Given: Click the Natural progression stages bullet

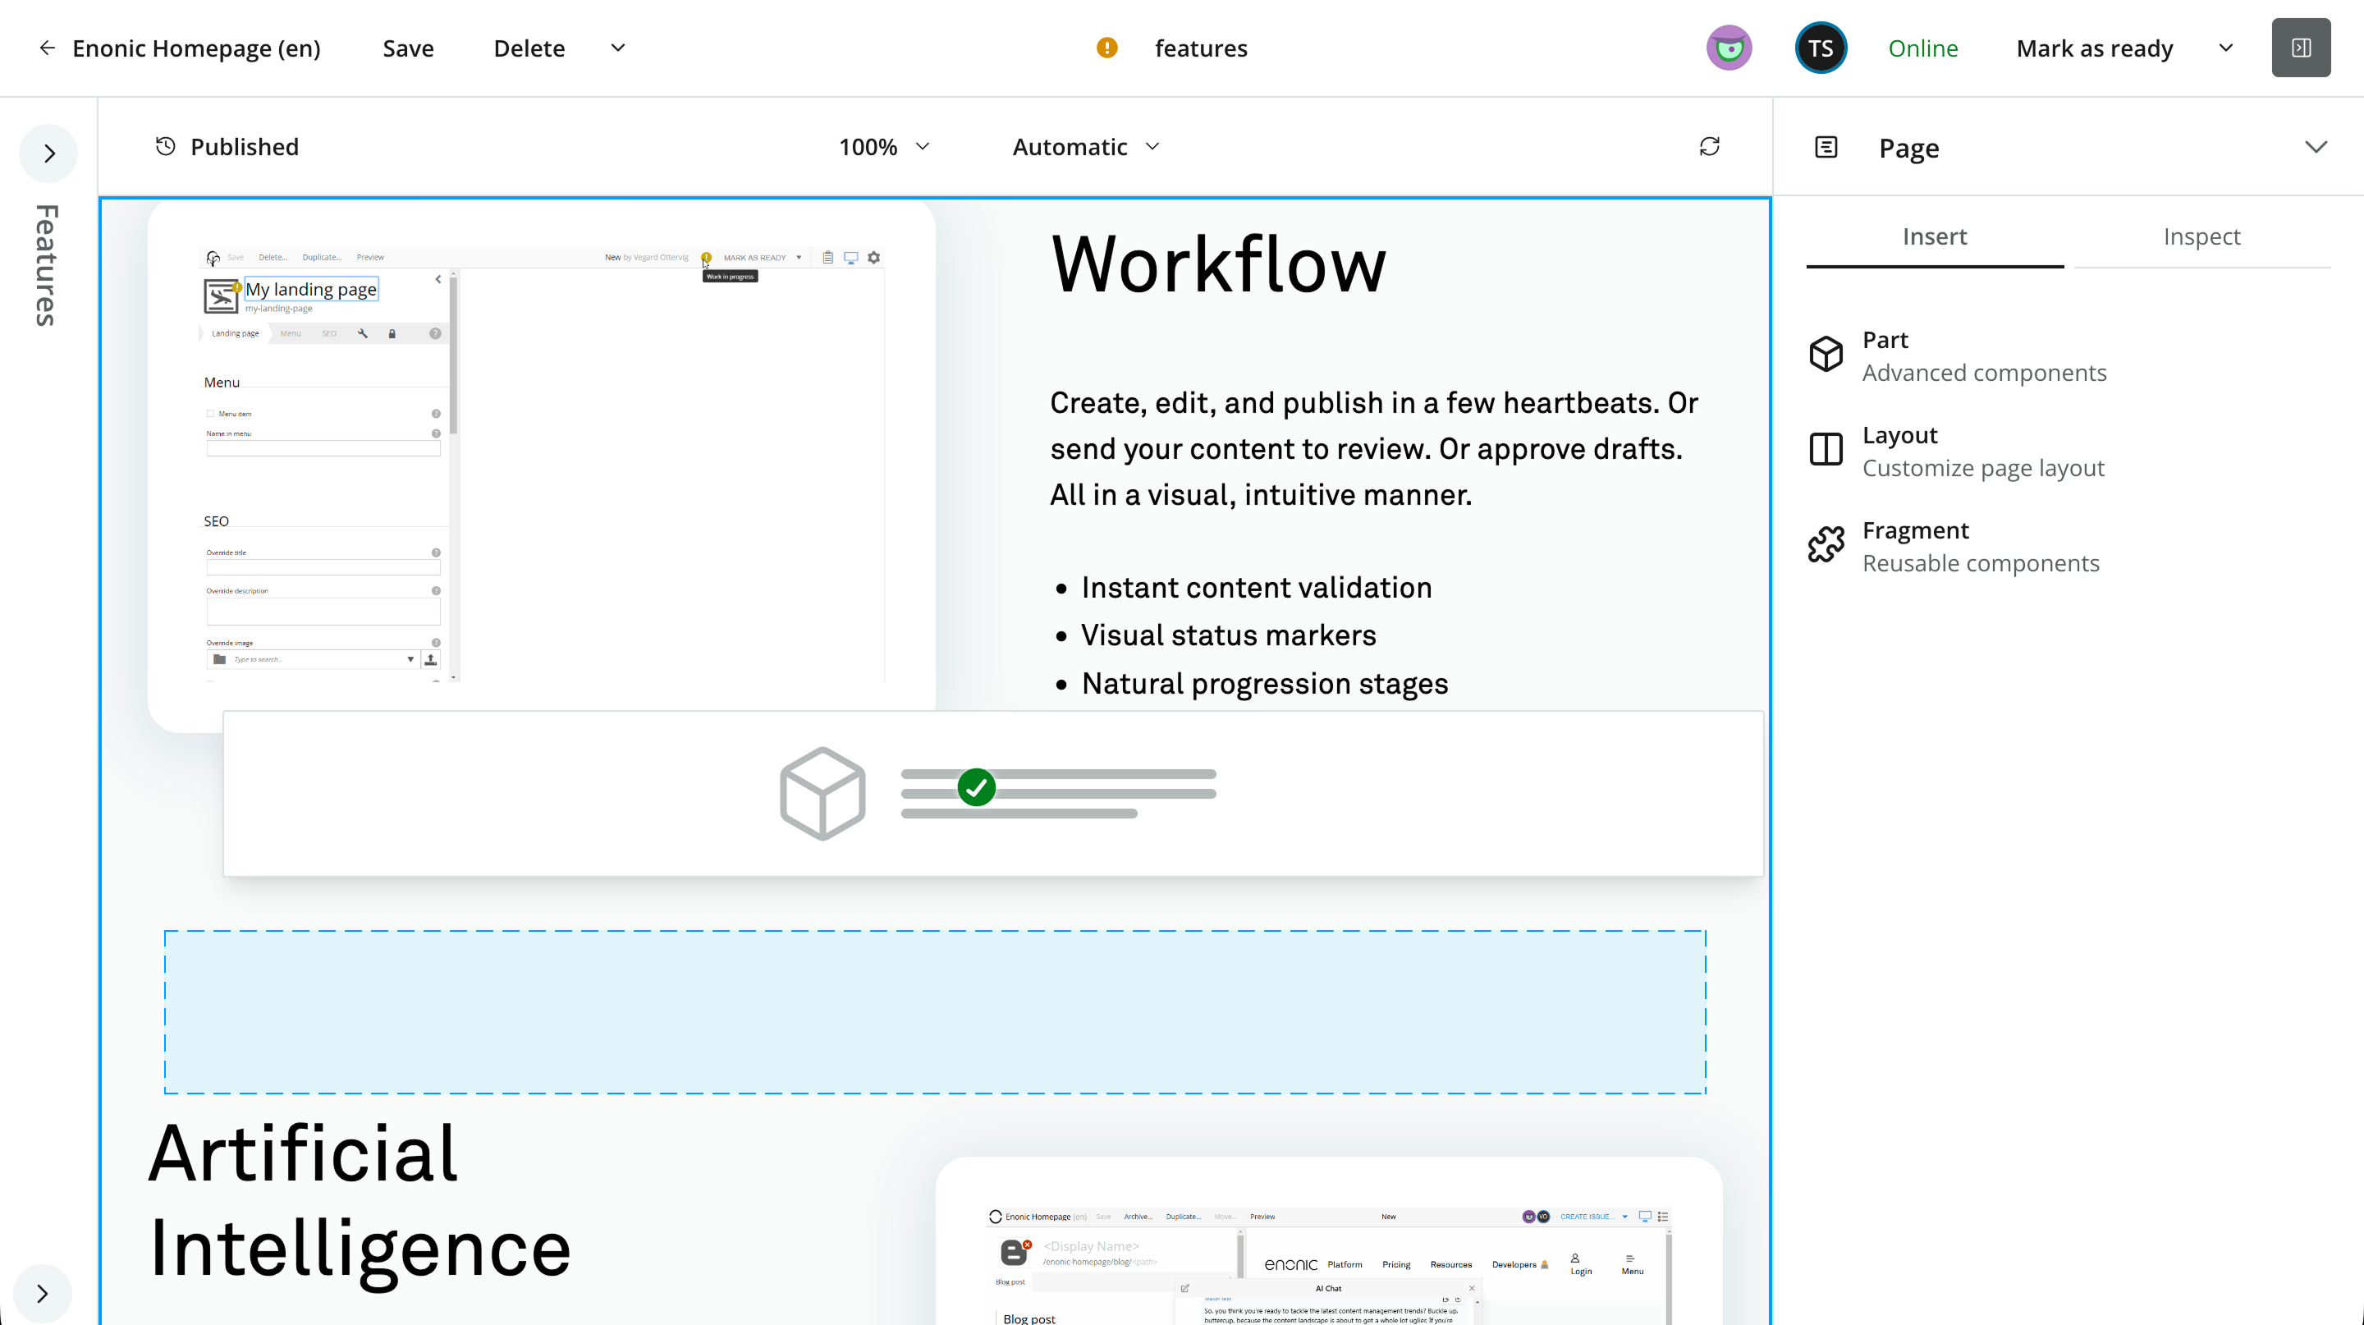Looking at the screenshot, I should (1265, 684).
